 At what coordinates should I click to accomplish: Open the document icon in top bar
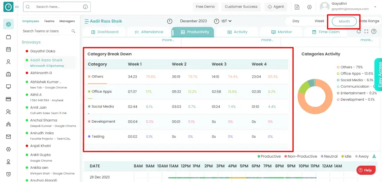[297, 7]
